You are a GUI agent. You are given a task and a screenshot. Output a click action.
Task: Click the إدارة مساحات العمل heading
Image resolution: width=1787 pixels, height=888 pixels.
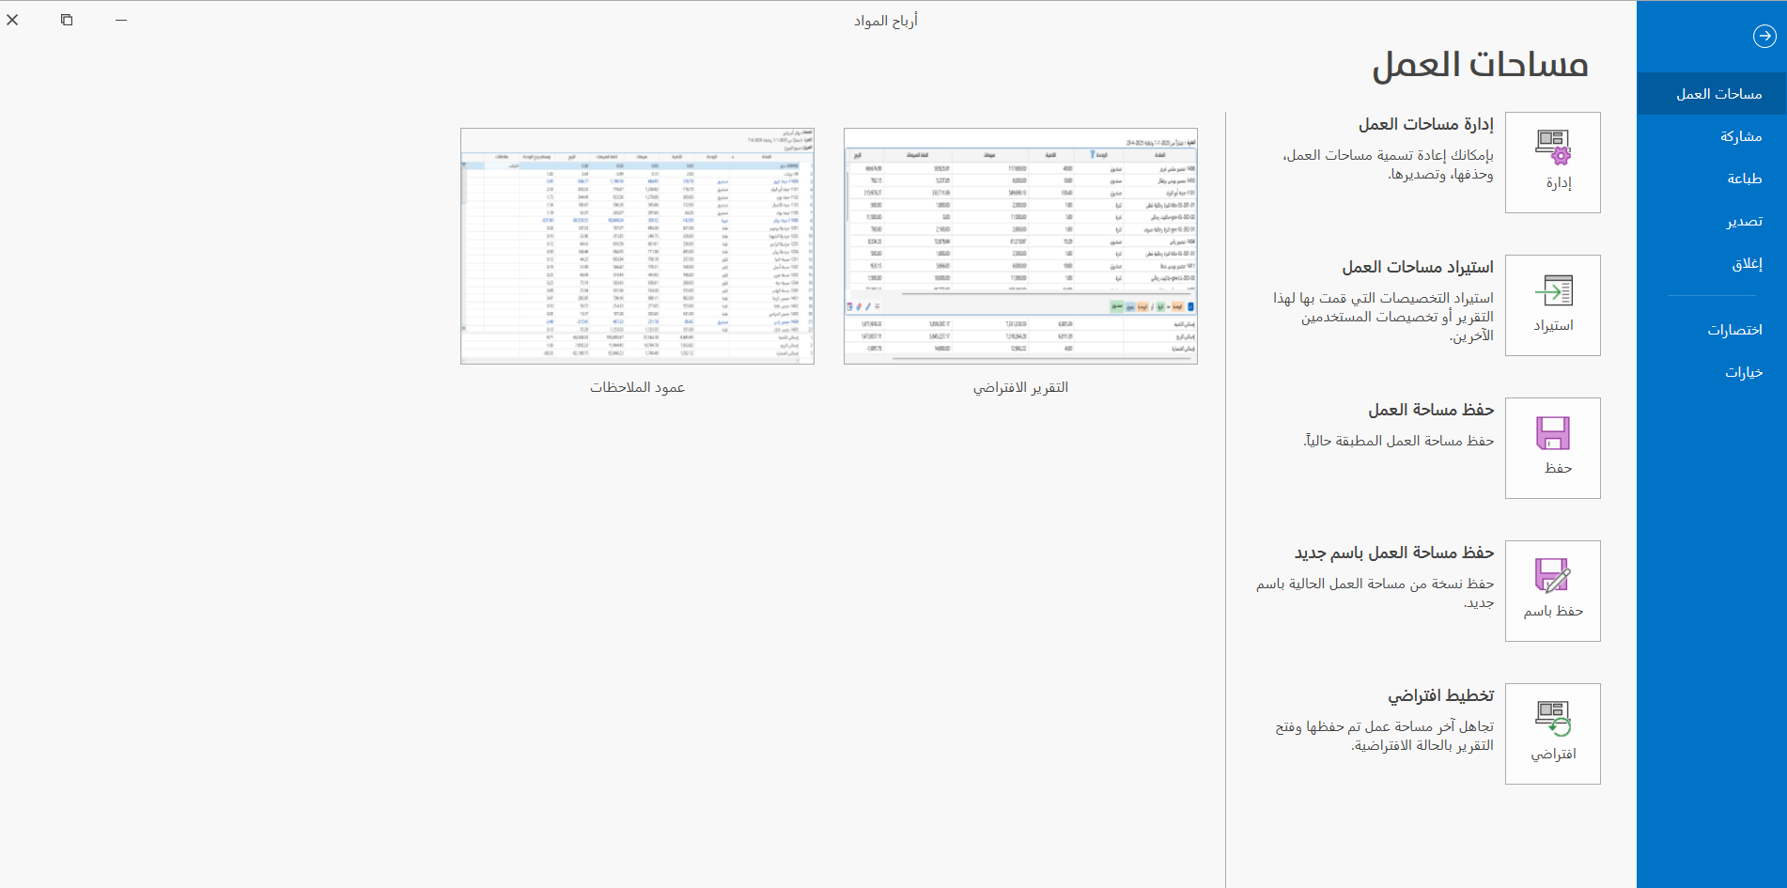pyautogui.click(x=1425, y=124)
